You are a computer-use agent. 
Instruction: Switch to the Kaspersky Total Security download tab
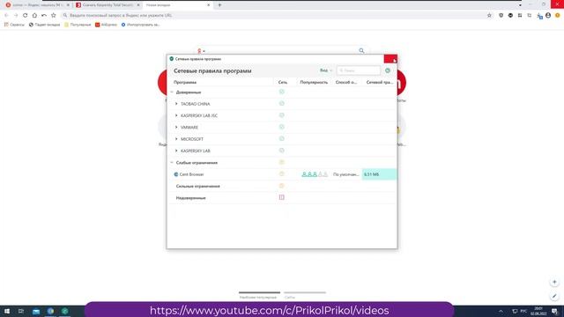pyautogui.click(x=107, y=5)
